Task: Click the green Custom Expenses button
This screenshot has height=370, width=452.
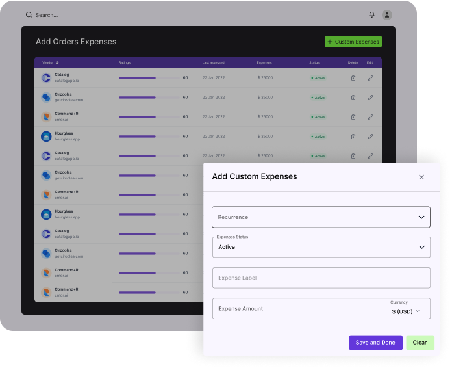Action: coord(353,42)
